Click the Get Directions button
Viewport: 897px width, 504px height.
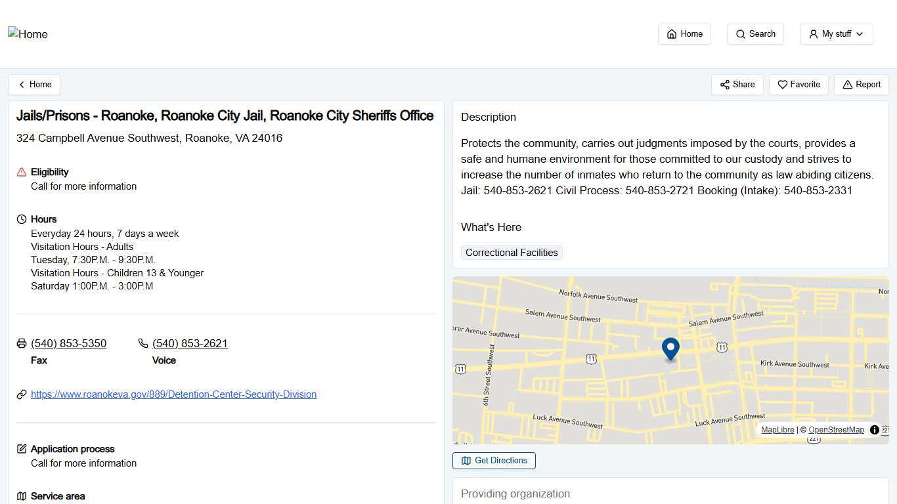pyautogui.click(x=494, y=460)
